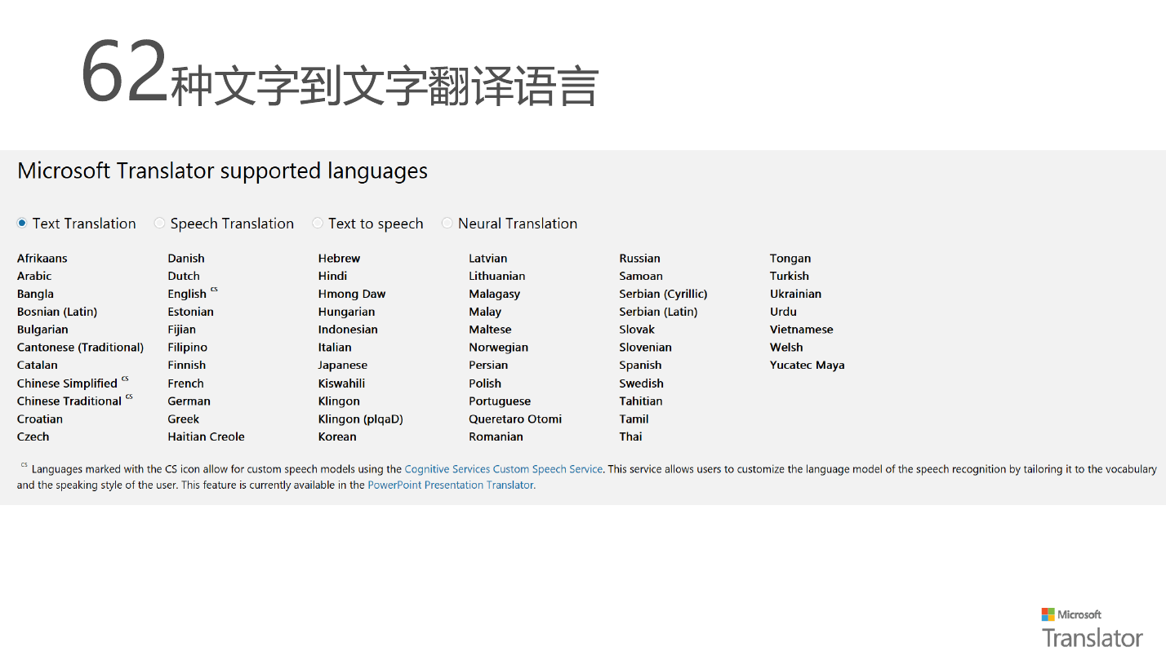
Task: Select Portuguese language entry
Action: click(500, 401)
